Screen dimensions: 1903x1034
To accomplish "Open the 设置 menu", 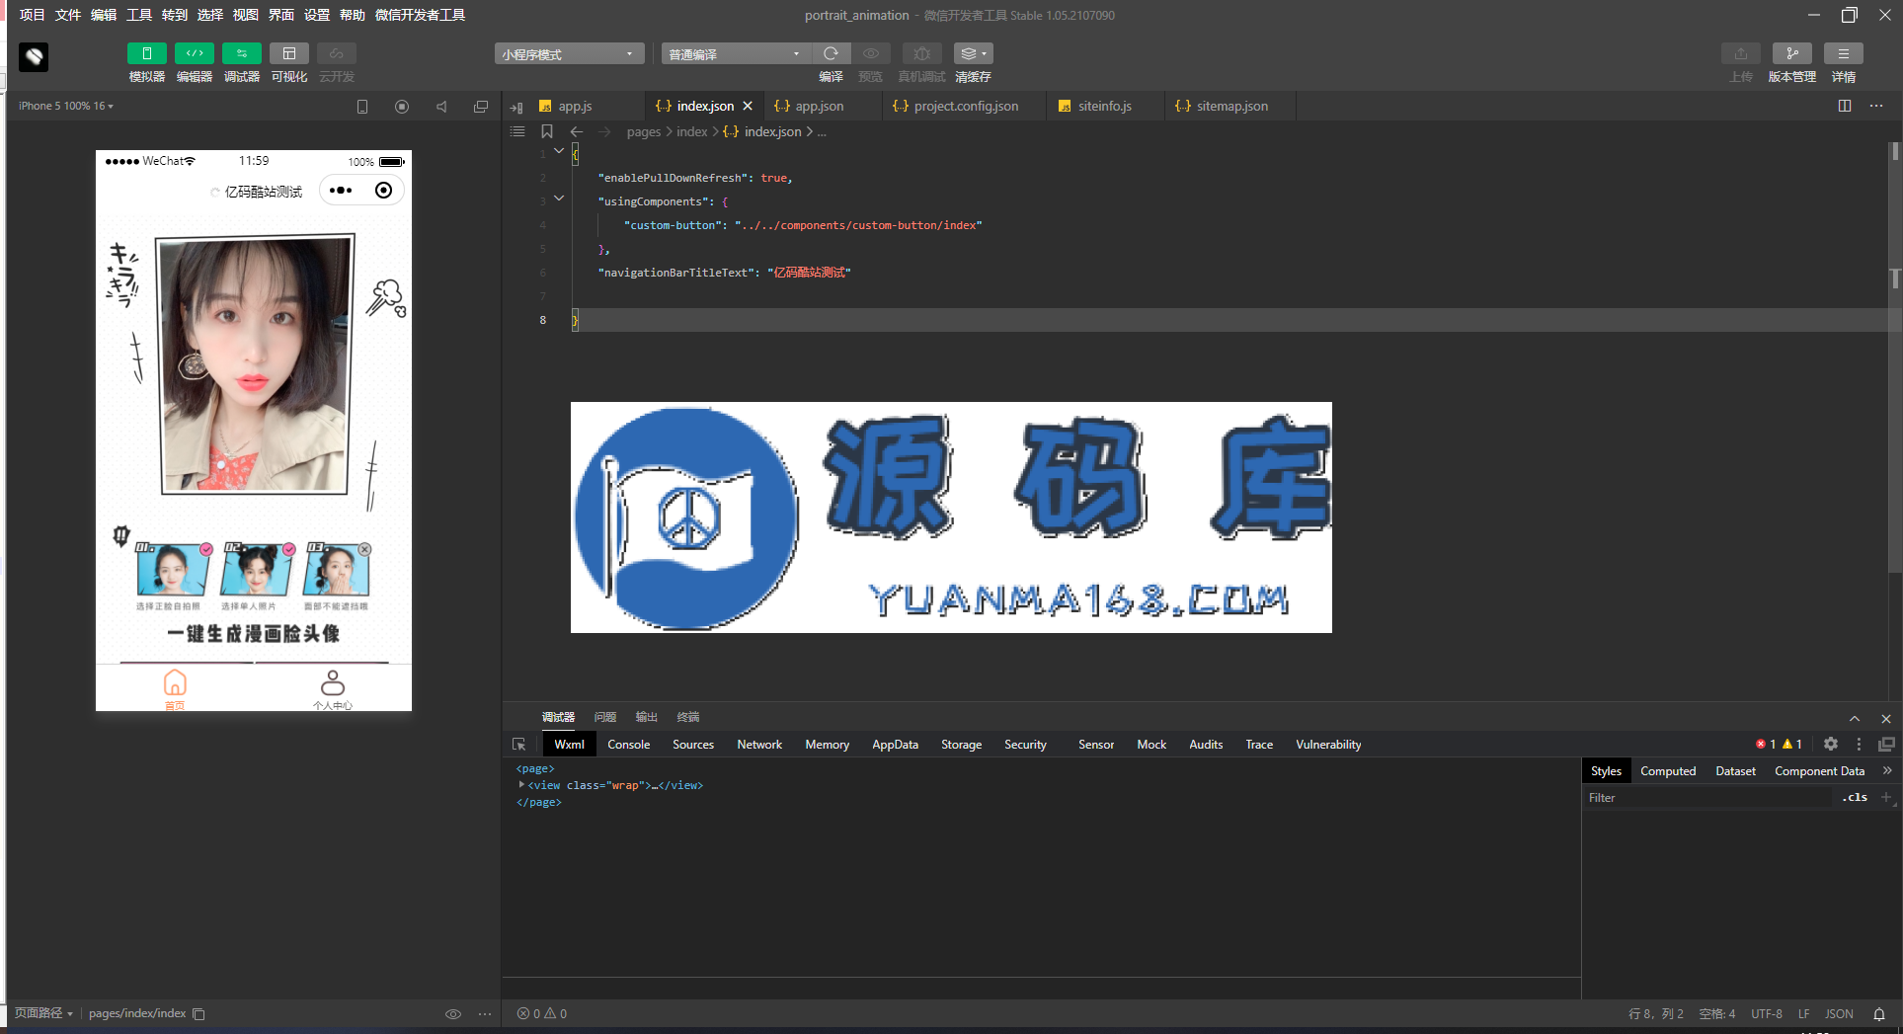I will (x=317, y=15).
